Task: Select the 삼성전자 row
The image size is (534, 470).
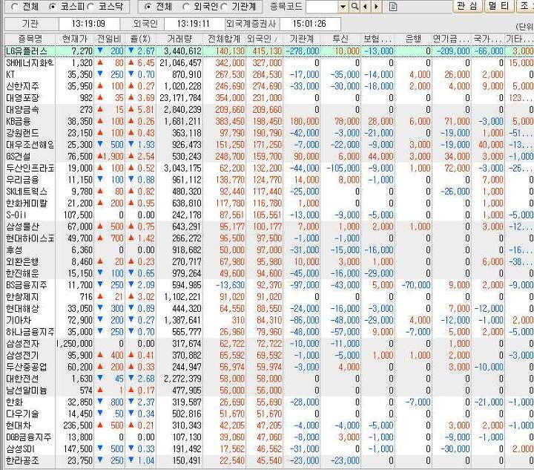Action: point(269,344)
